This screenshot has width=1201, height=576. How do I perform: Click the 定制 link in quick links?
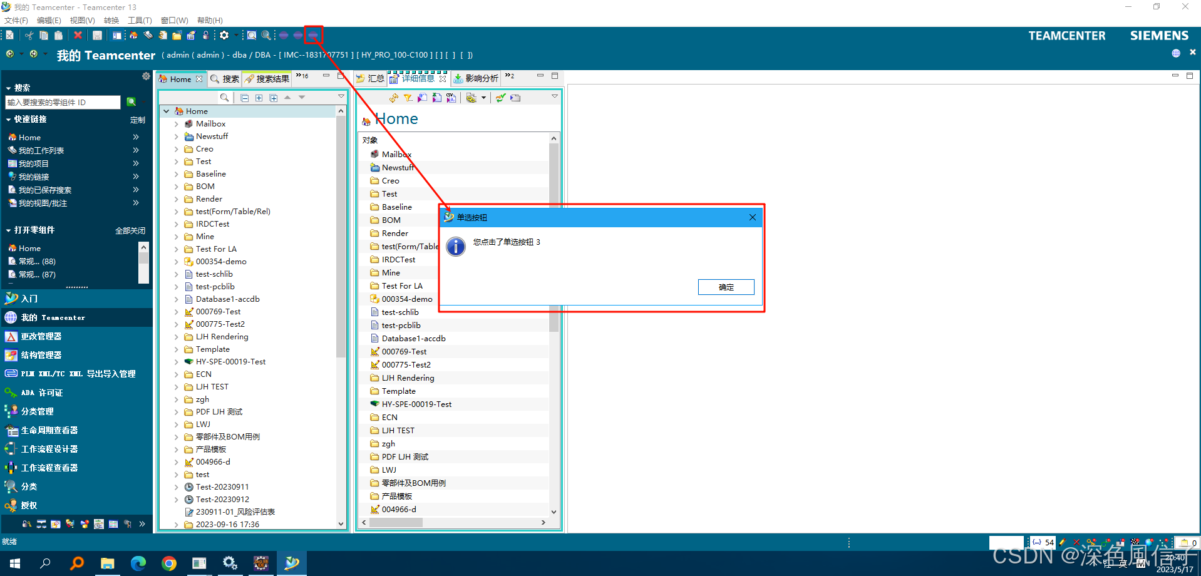138,120
